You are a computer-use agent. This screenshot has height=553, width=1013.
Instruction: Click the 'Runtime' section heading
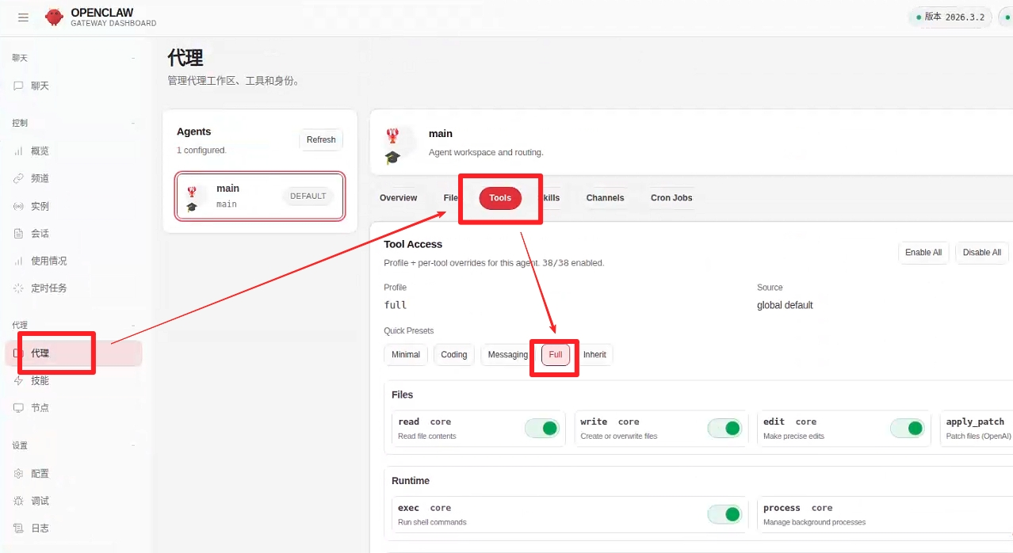411,481
